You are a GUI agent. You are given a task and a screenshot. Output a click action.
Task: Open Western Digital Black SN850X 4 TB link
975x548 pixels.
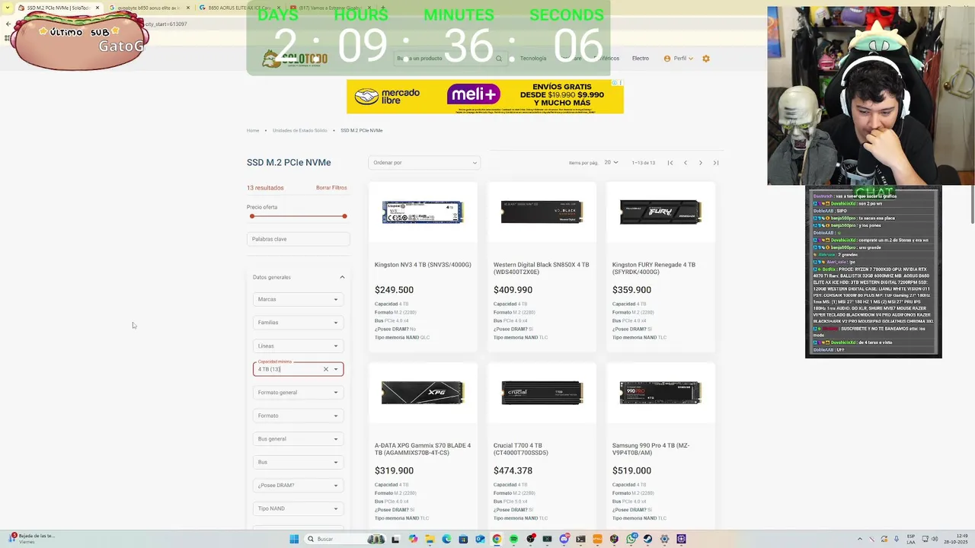pyautogui.click(x=542, y=269)
